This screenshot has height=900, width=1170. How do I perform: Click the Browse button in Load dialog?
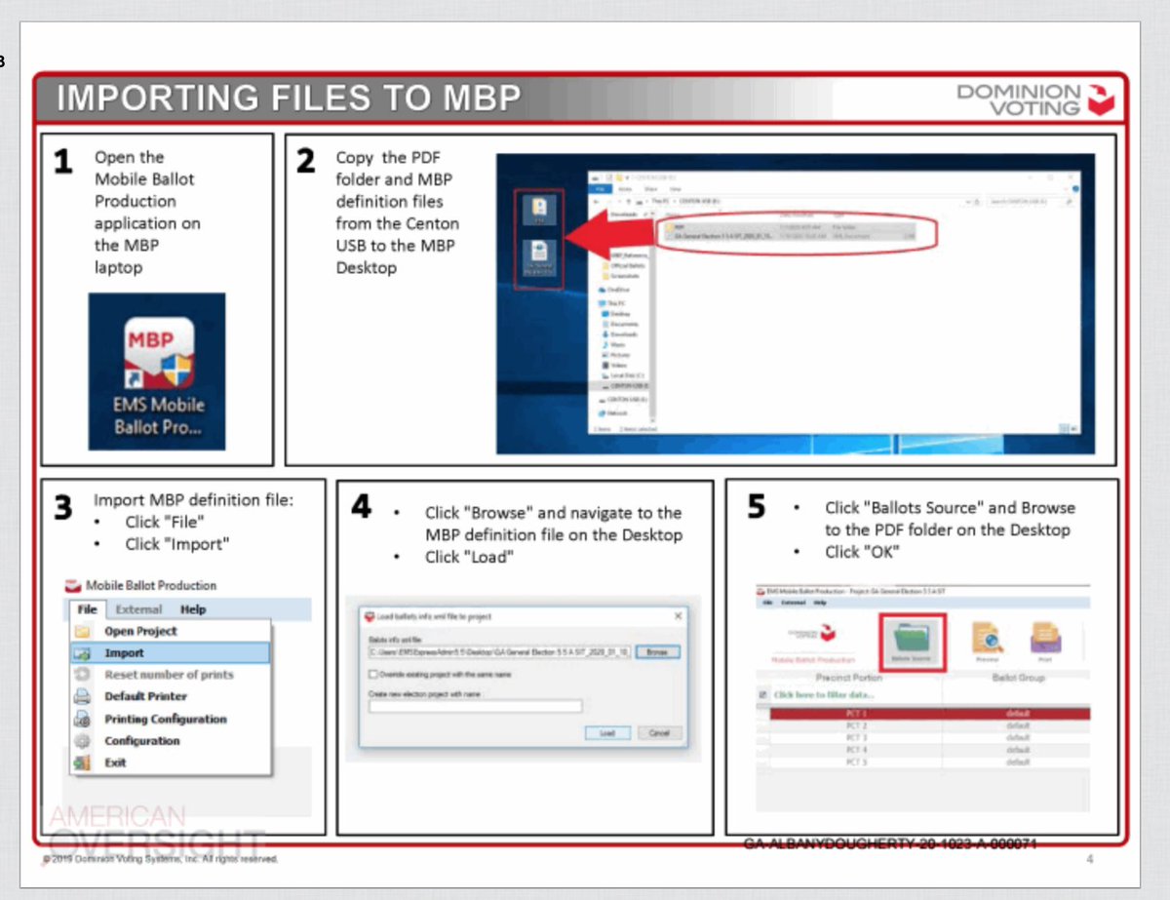click(658, 651)
